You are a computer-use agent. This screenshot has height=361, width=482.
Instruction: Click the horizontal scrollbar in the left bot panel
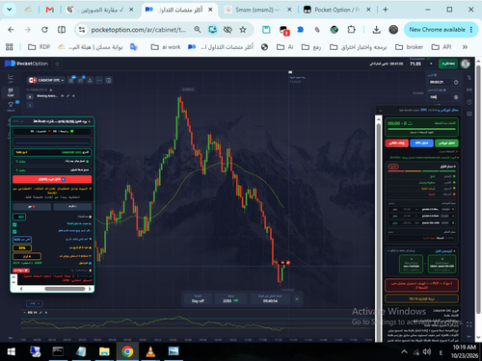65,289
